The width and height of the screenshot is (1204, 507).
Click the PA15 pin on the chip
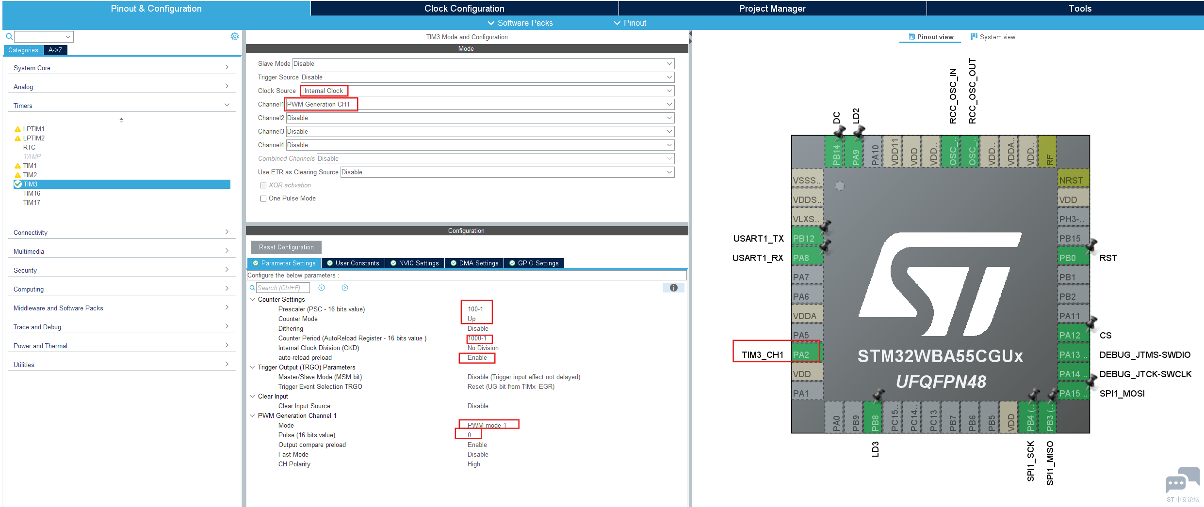1073,393
